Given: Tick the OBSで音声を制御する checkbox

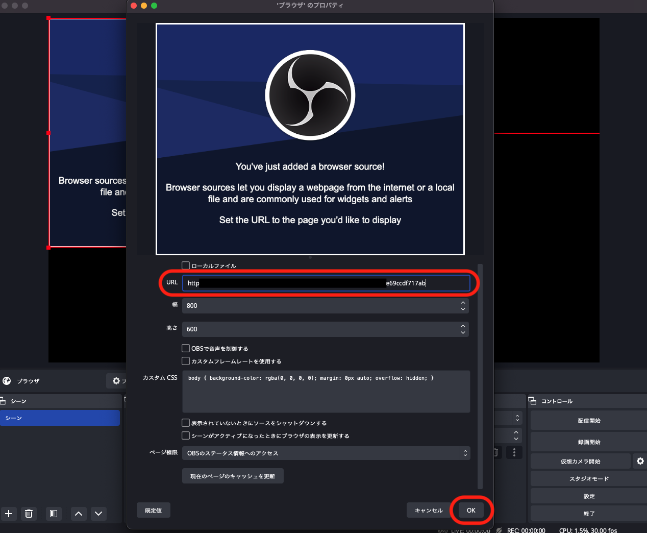Looking at the screenshot, I should (186, 348).
